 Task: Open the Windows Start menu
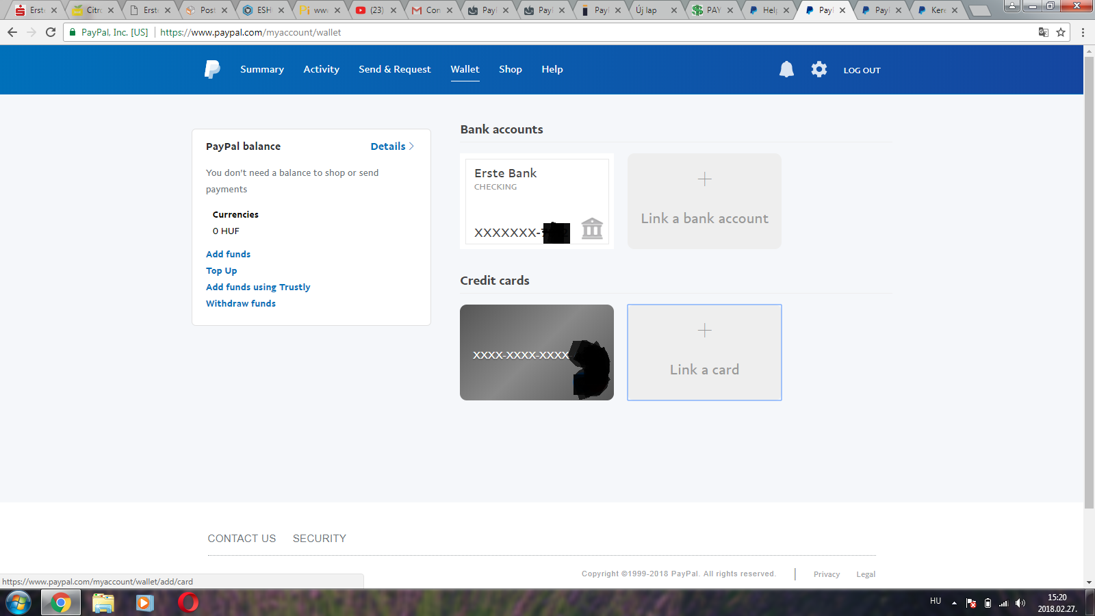tap(18, 603)
